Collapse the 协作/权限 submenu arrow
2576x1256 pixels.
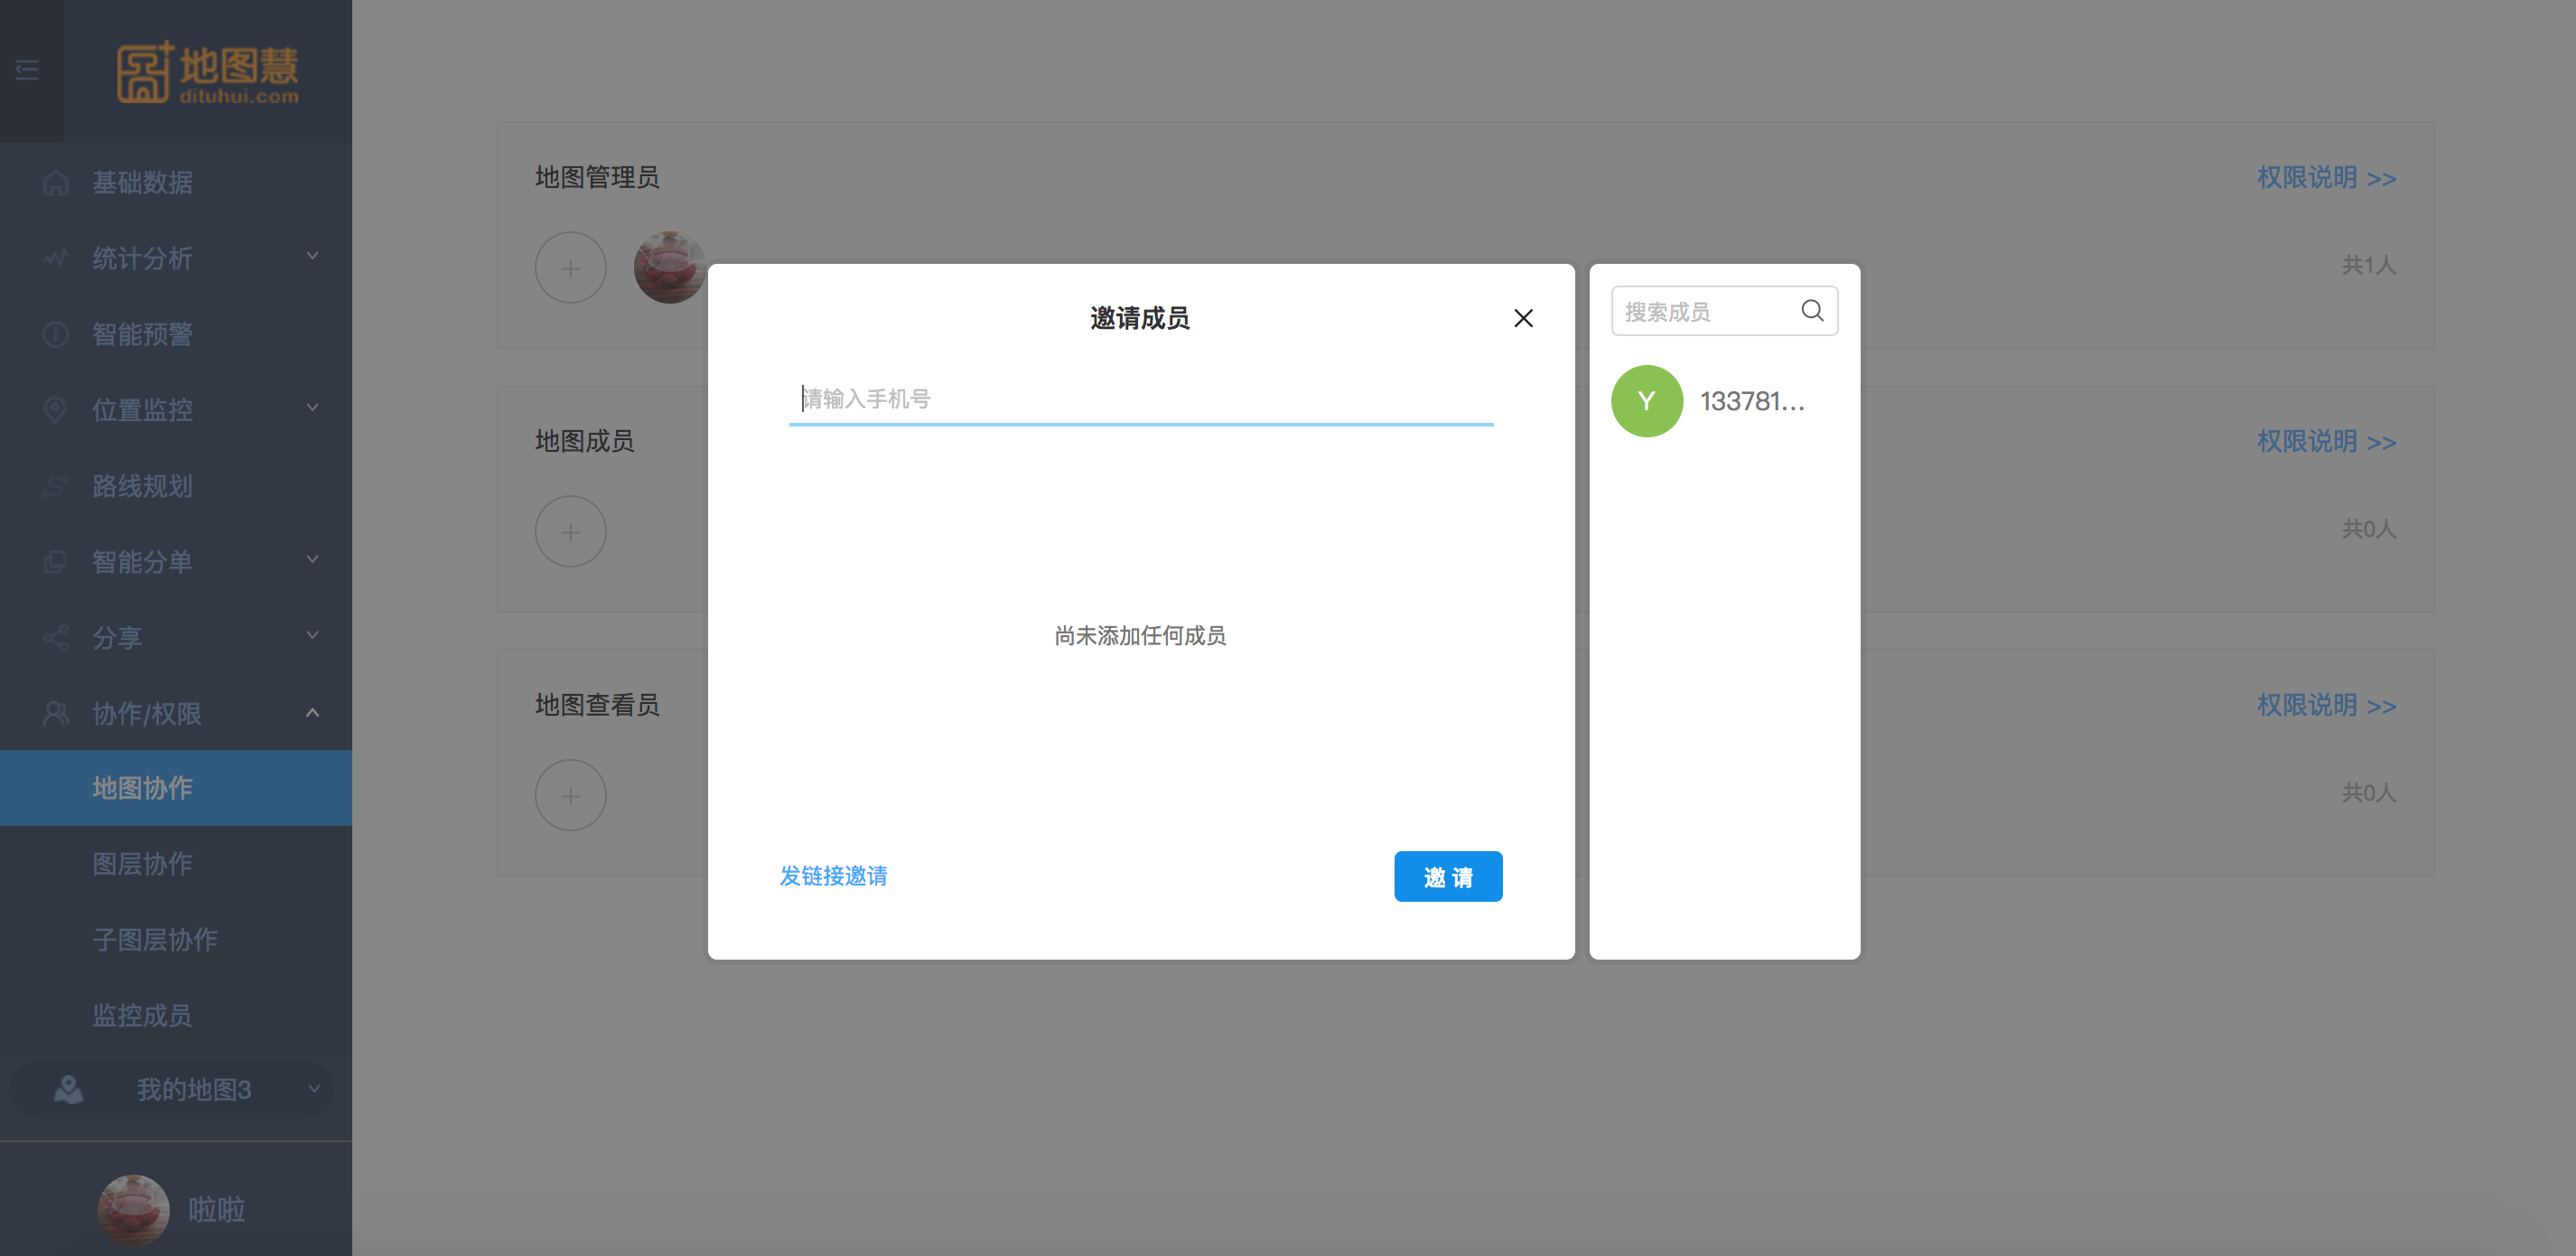coord(312,713)
